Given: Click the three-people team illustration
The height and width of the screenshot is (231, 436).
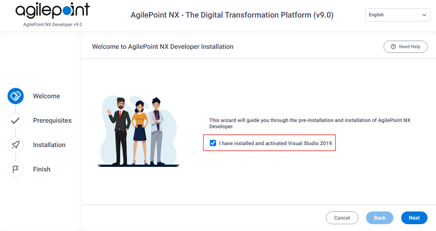Looking at the screenshot, I should pos(139,131).
